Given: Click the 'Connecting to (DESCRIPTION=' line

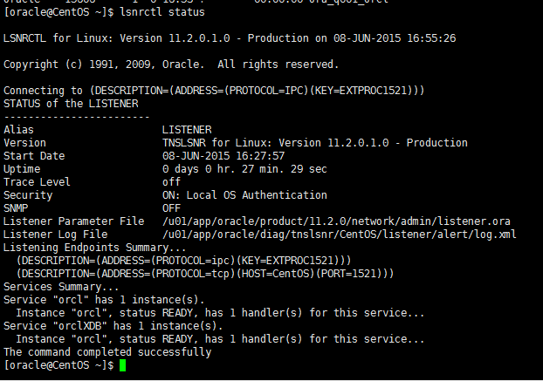Looking at the screenshot, I should [x=214, y=91].
